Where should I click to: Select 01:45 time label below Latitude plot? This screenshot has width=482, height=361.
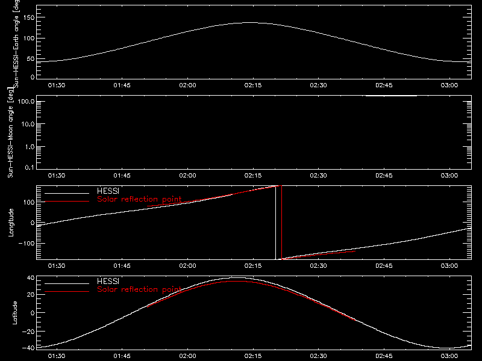click(122, 356)
